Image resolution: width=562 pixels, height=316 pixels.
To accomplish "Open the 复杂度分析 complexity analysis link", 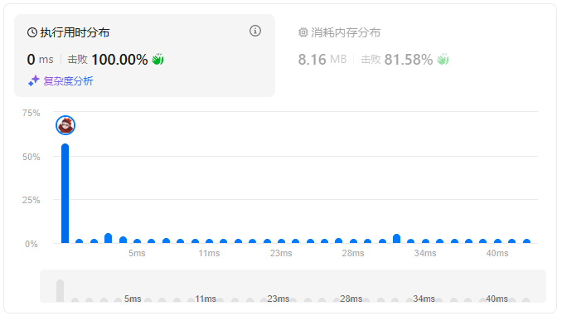I will click(x=68, y=81).
